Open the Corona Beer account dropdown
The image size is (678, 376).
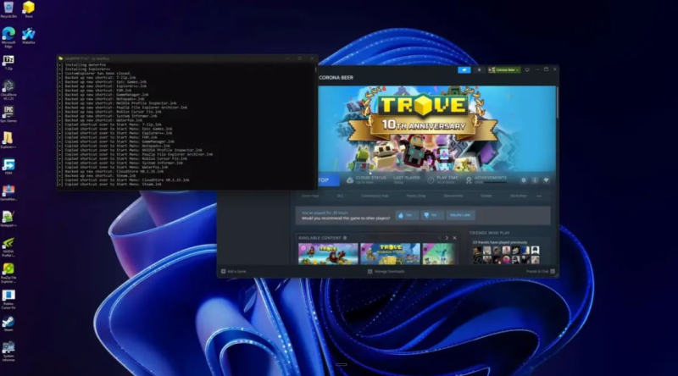pos(504,70)
